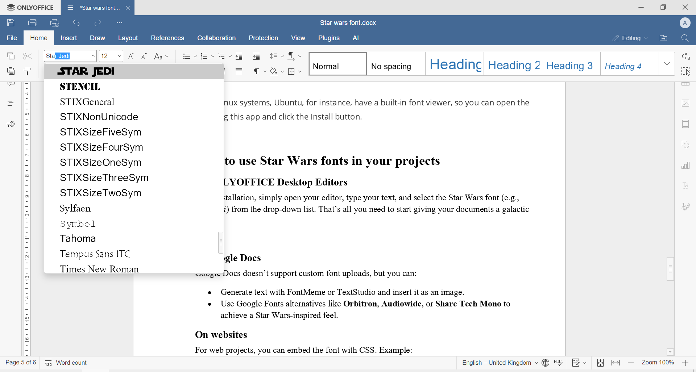Open the Plugins tab
Image resolution: width=696 pixels, height=372 pixels.
point(329,38)
